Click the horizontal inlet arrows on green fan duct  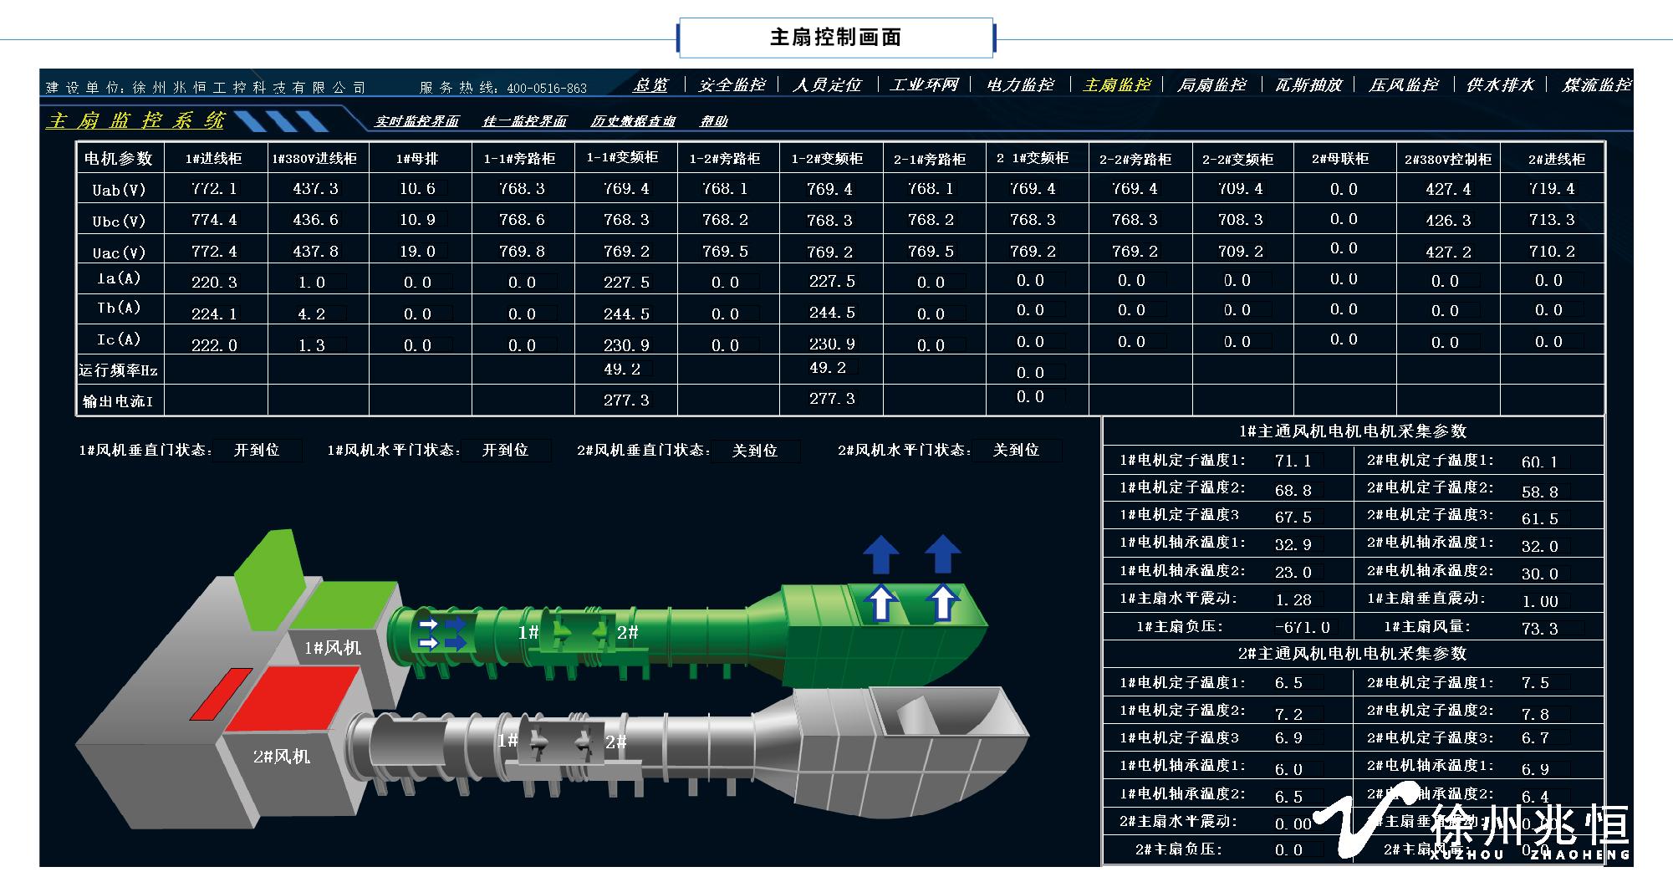[x=442, y=634]
